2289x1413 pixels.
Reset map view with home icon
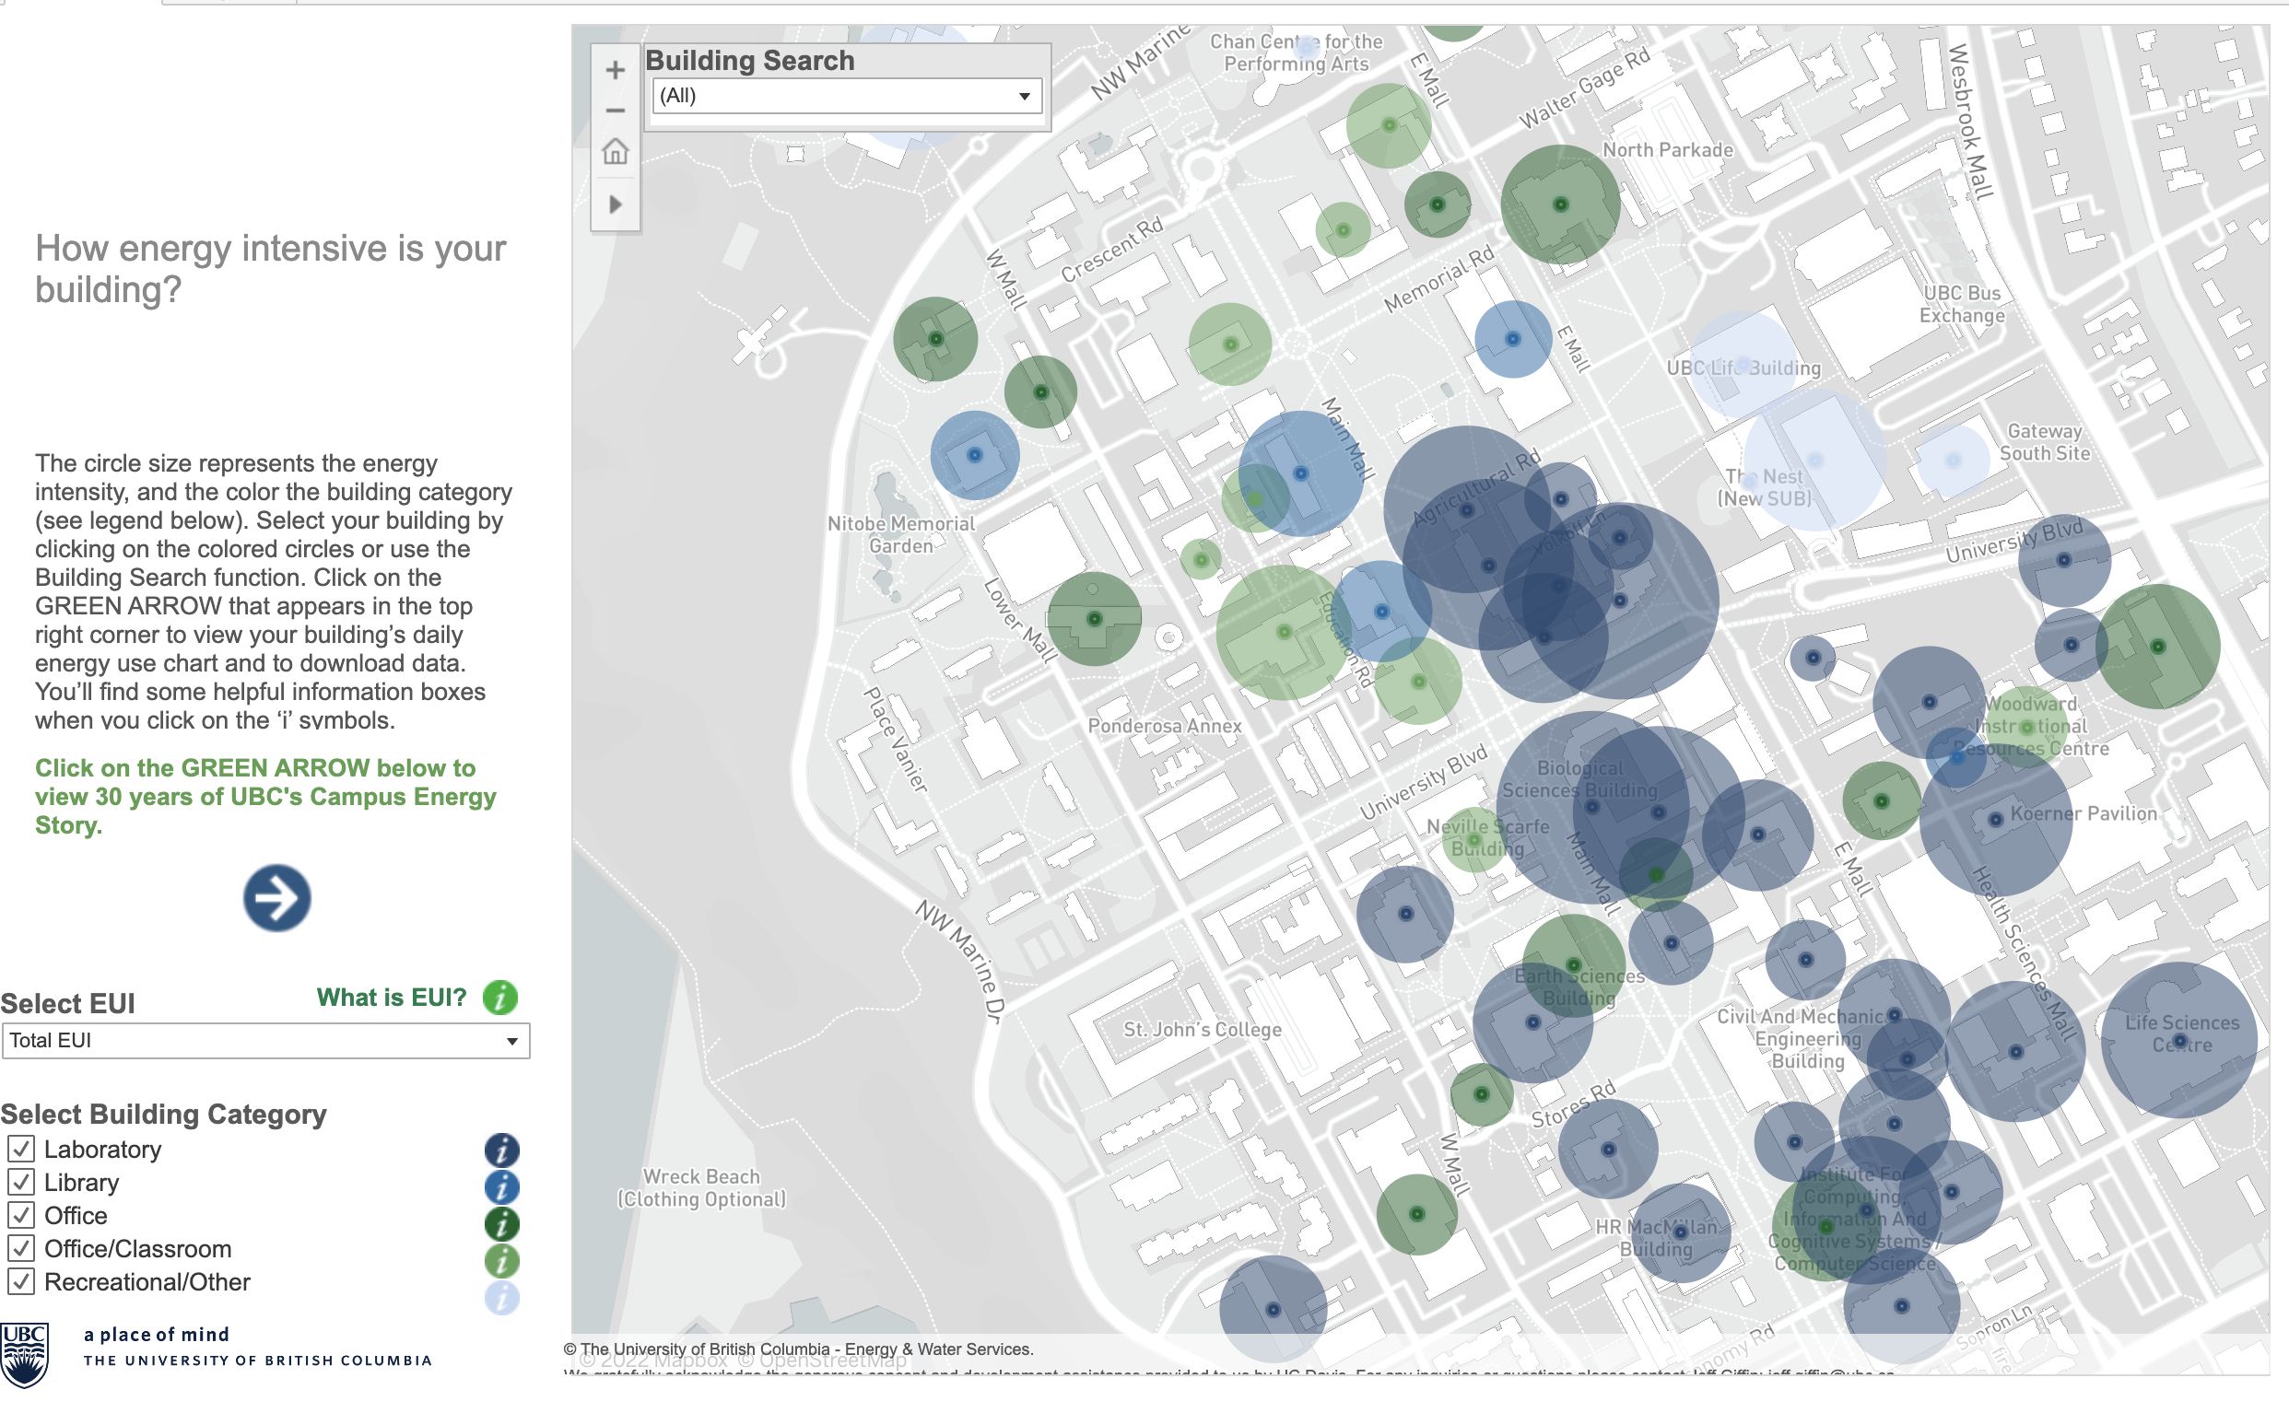coord(615,151)
